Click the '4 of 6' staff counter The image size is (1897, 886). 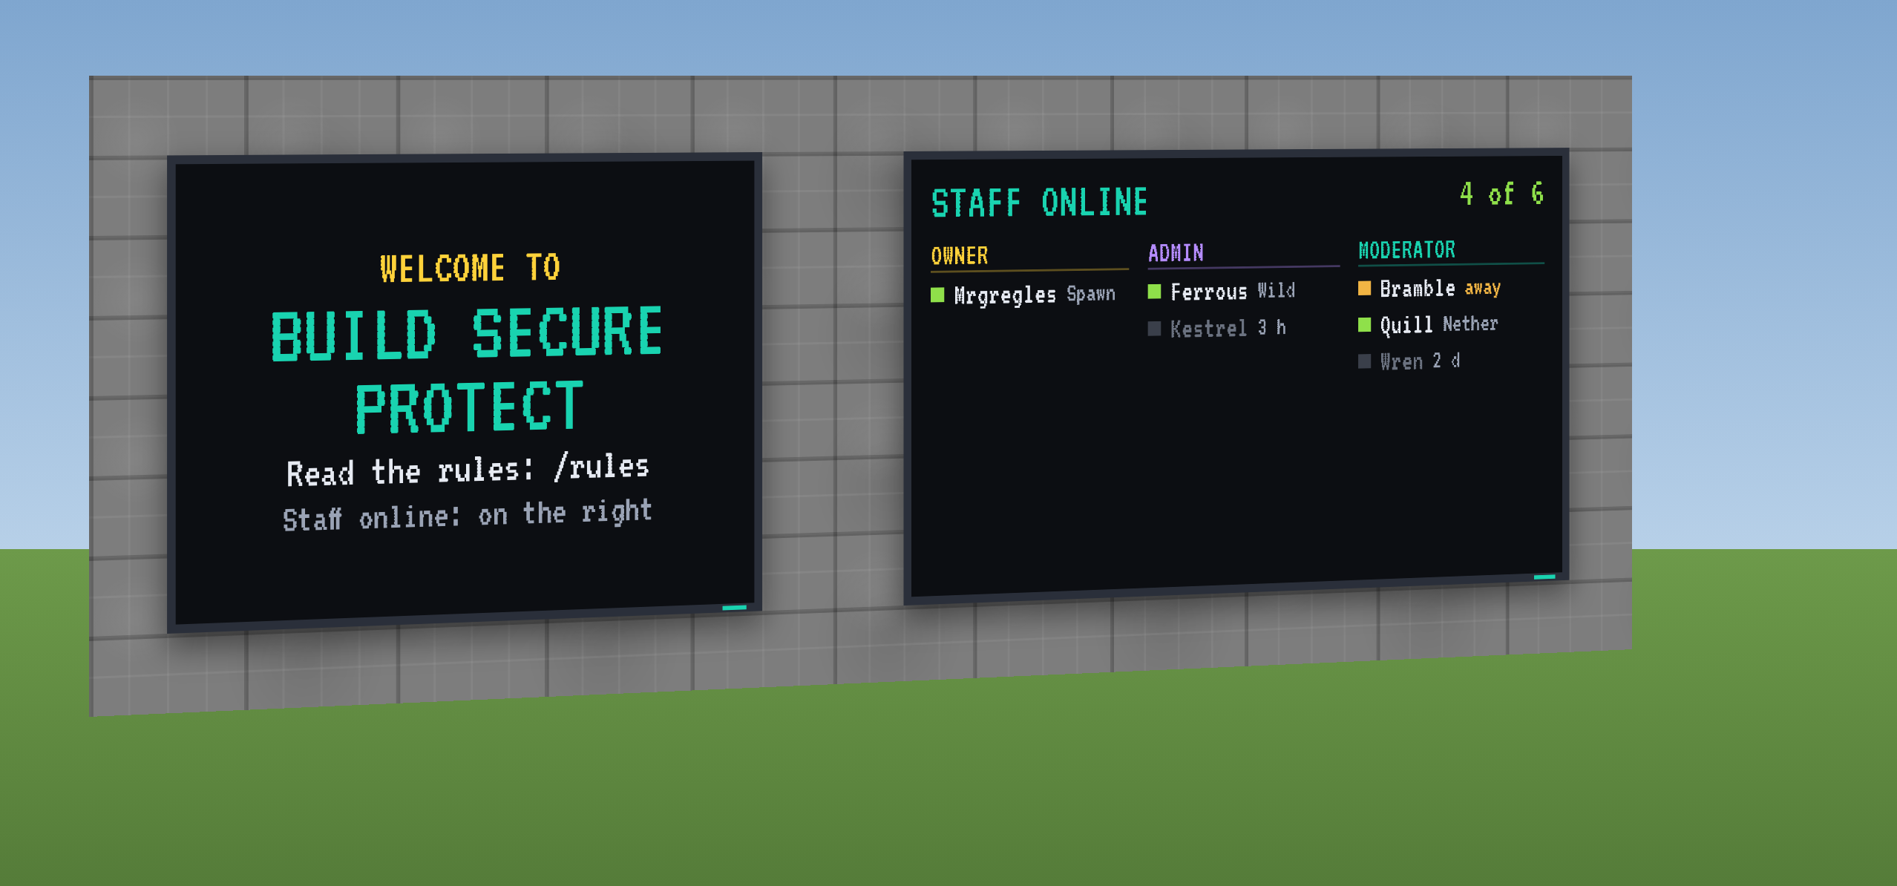[x=1502, y=194]
